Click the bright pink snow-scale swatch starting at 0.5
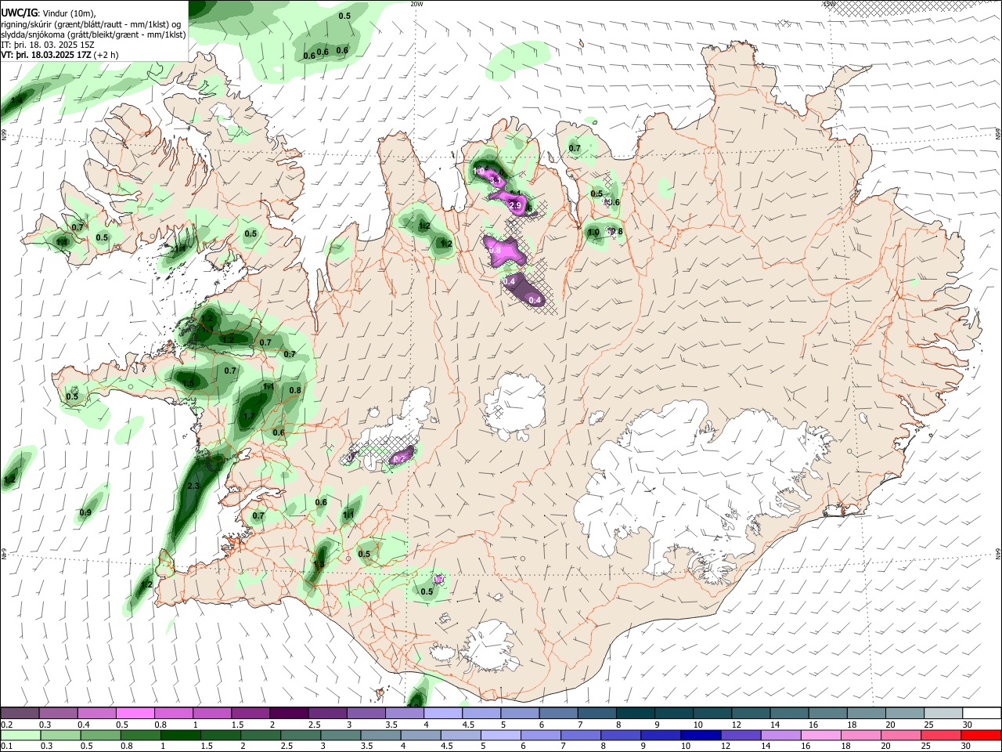 (135, 714)
